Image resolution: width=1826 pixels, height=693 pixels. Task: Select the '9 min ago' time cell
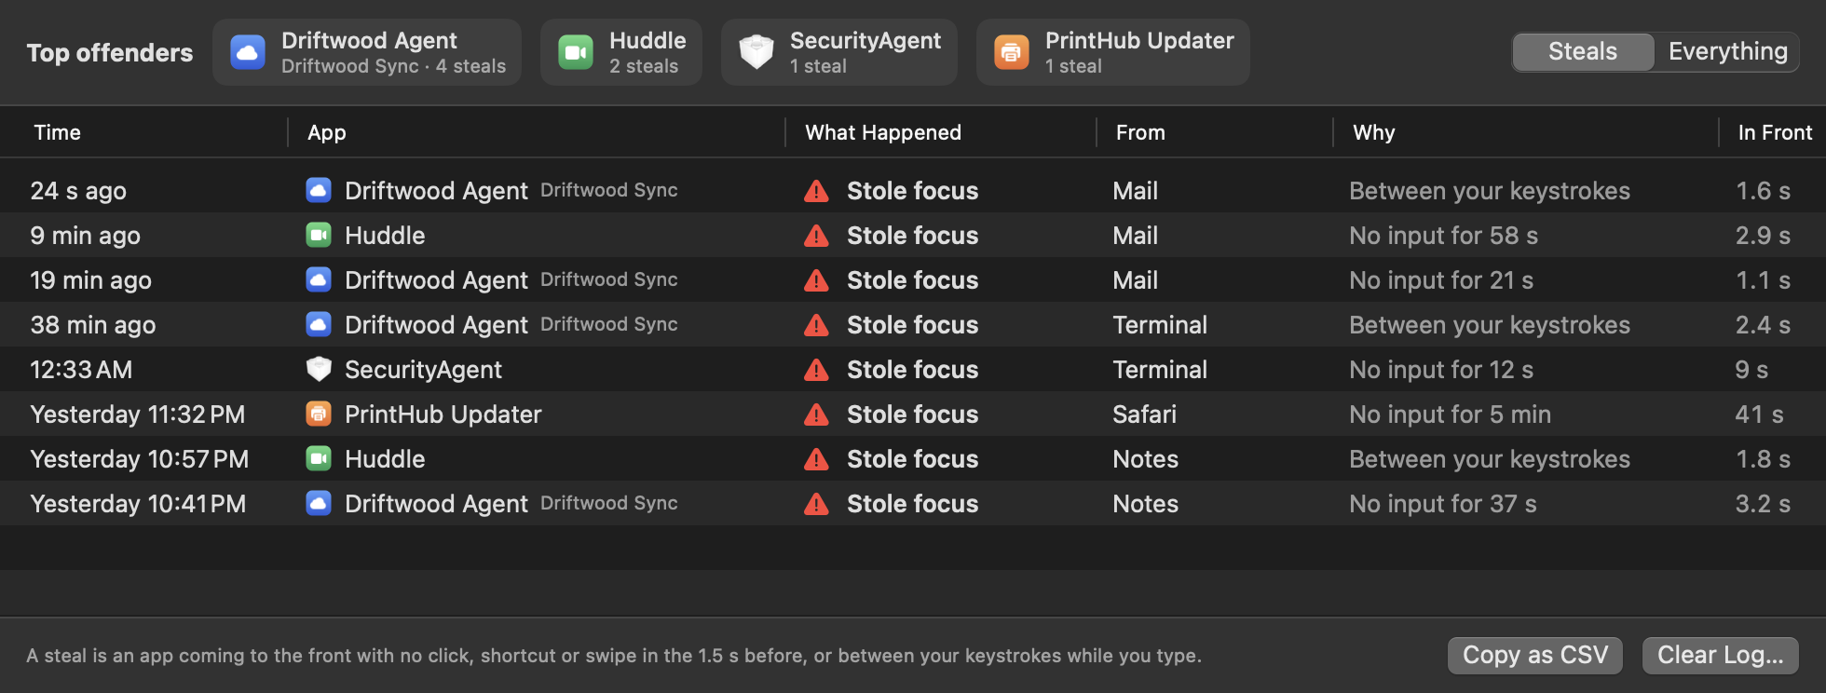click(85, 236)
